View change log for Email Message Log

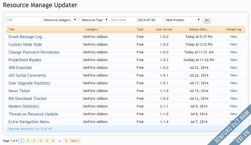tap(234, 37)
